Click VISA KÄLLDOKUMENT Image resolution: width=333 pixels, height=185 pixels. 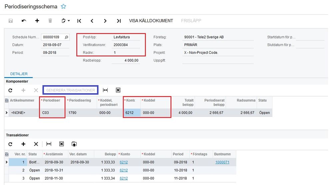[151, 21]
